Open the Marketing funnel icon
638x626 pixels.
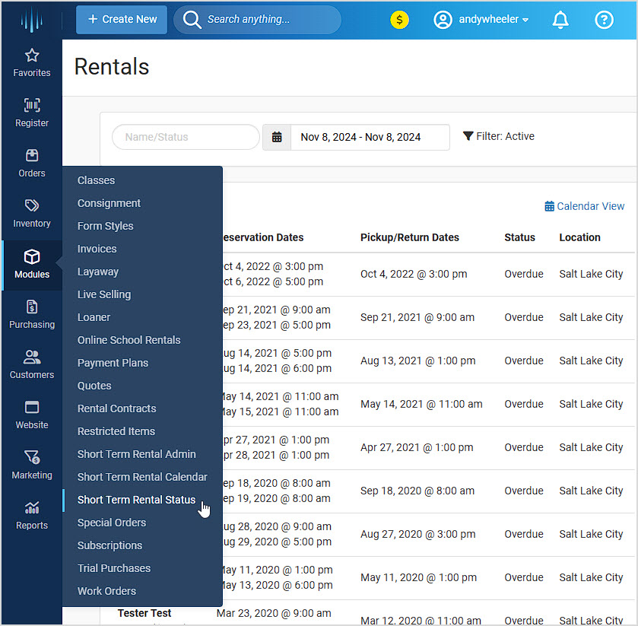coord(32,457)
